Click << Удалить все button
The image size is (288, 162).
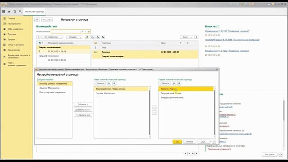pos(83,115)
